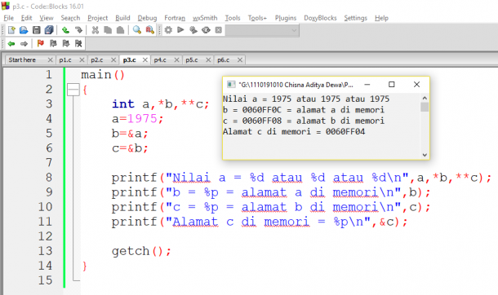The width and height of the screenshot is (498, 295).
Task: Paste from clipboard
Action: [x=120, y=30]
